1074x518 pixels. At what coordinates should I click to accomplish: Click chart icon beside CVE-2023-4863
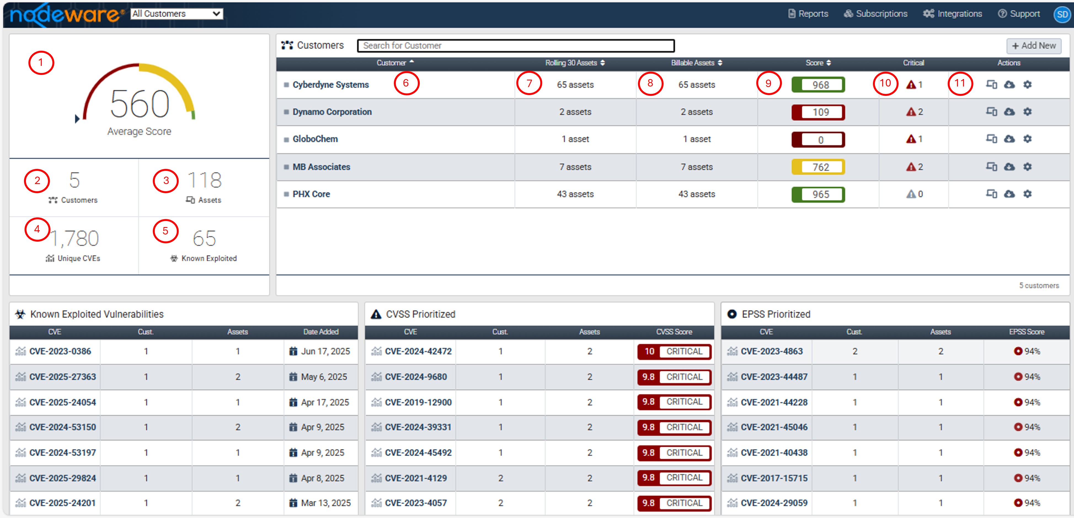pyautogui.click(x=732, y=351)
